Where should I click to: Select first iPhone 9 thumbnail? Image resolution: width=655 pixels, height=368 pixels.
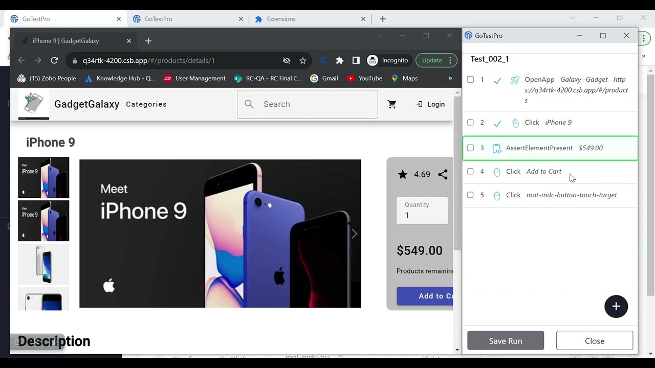[x=43, y=177]
